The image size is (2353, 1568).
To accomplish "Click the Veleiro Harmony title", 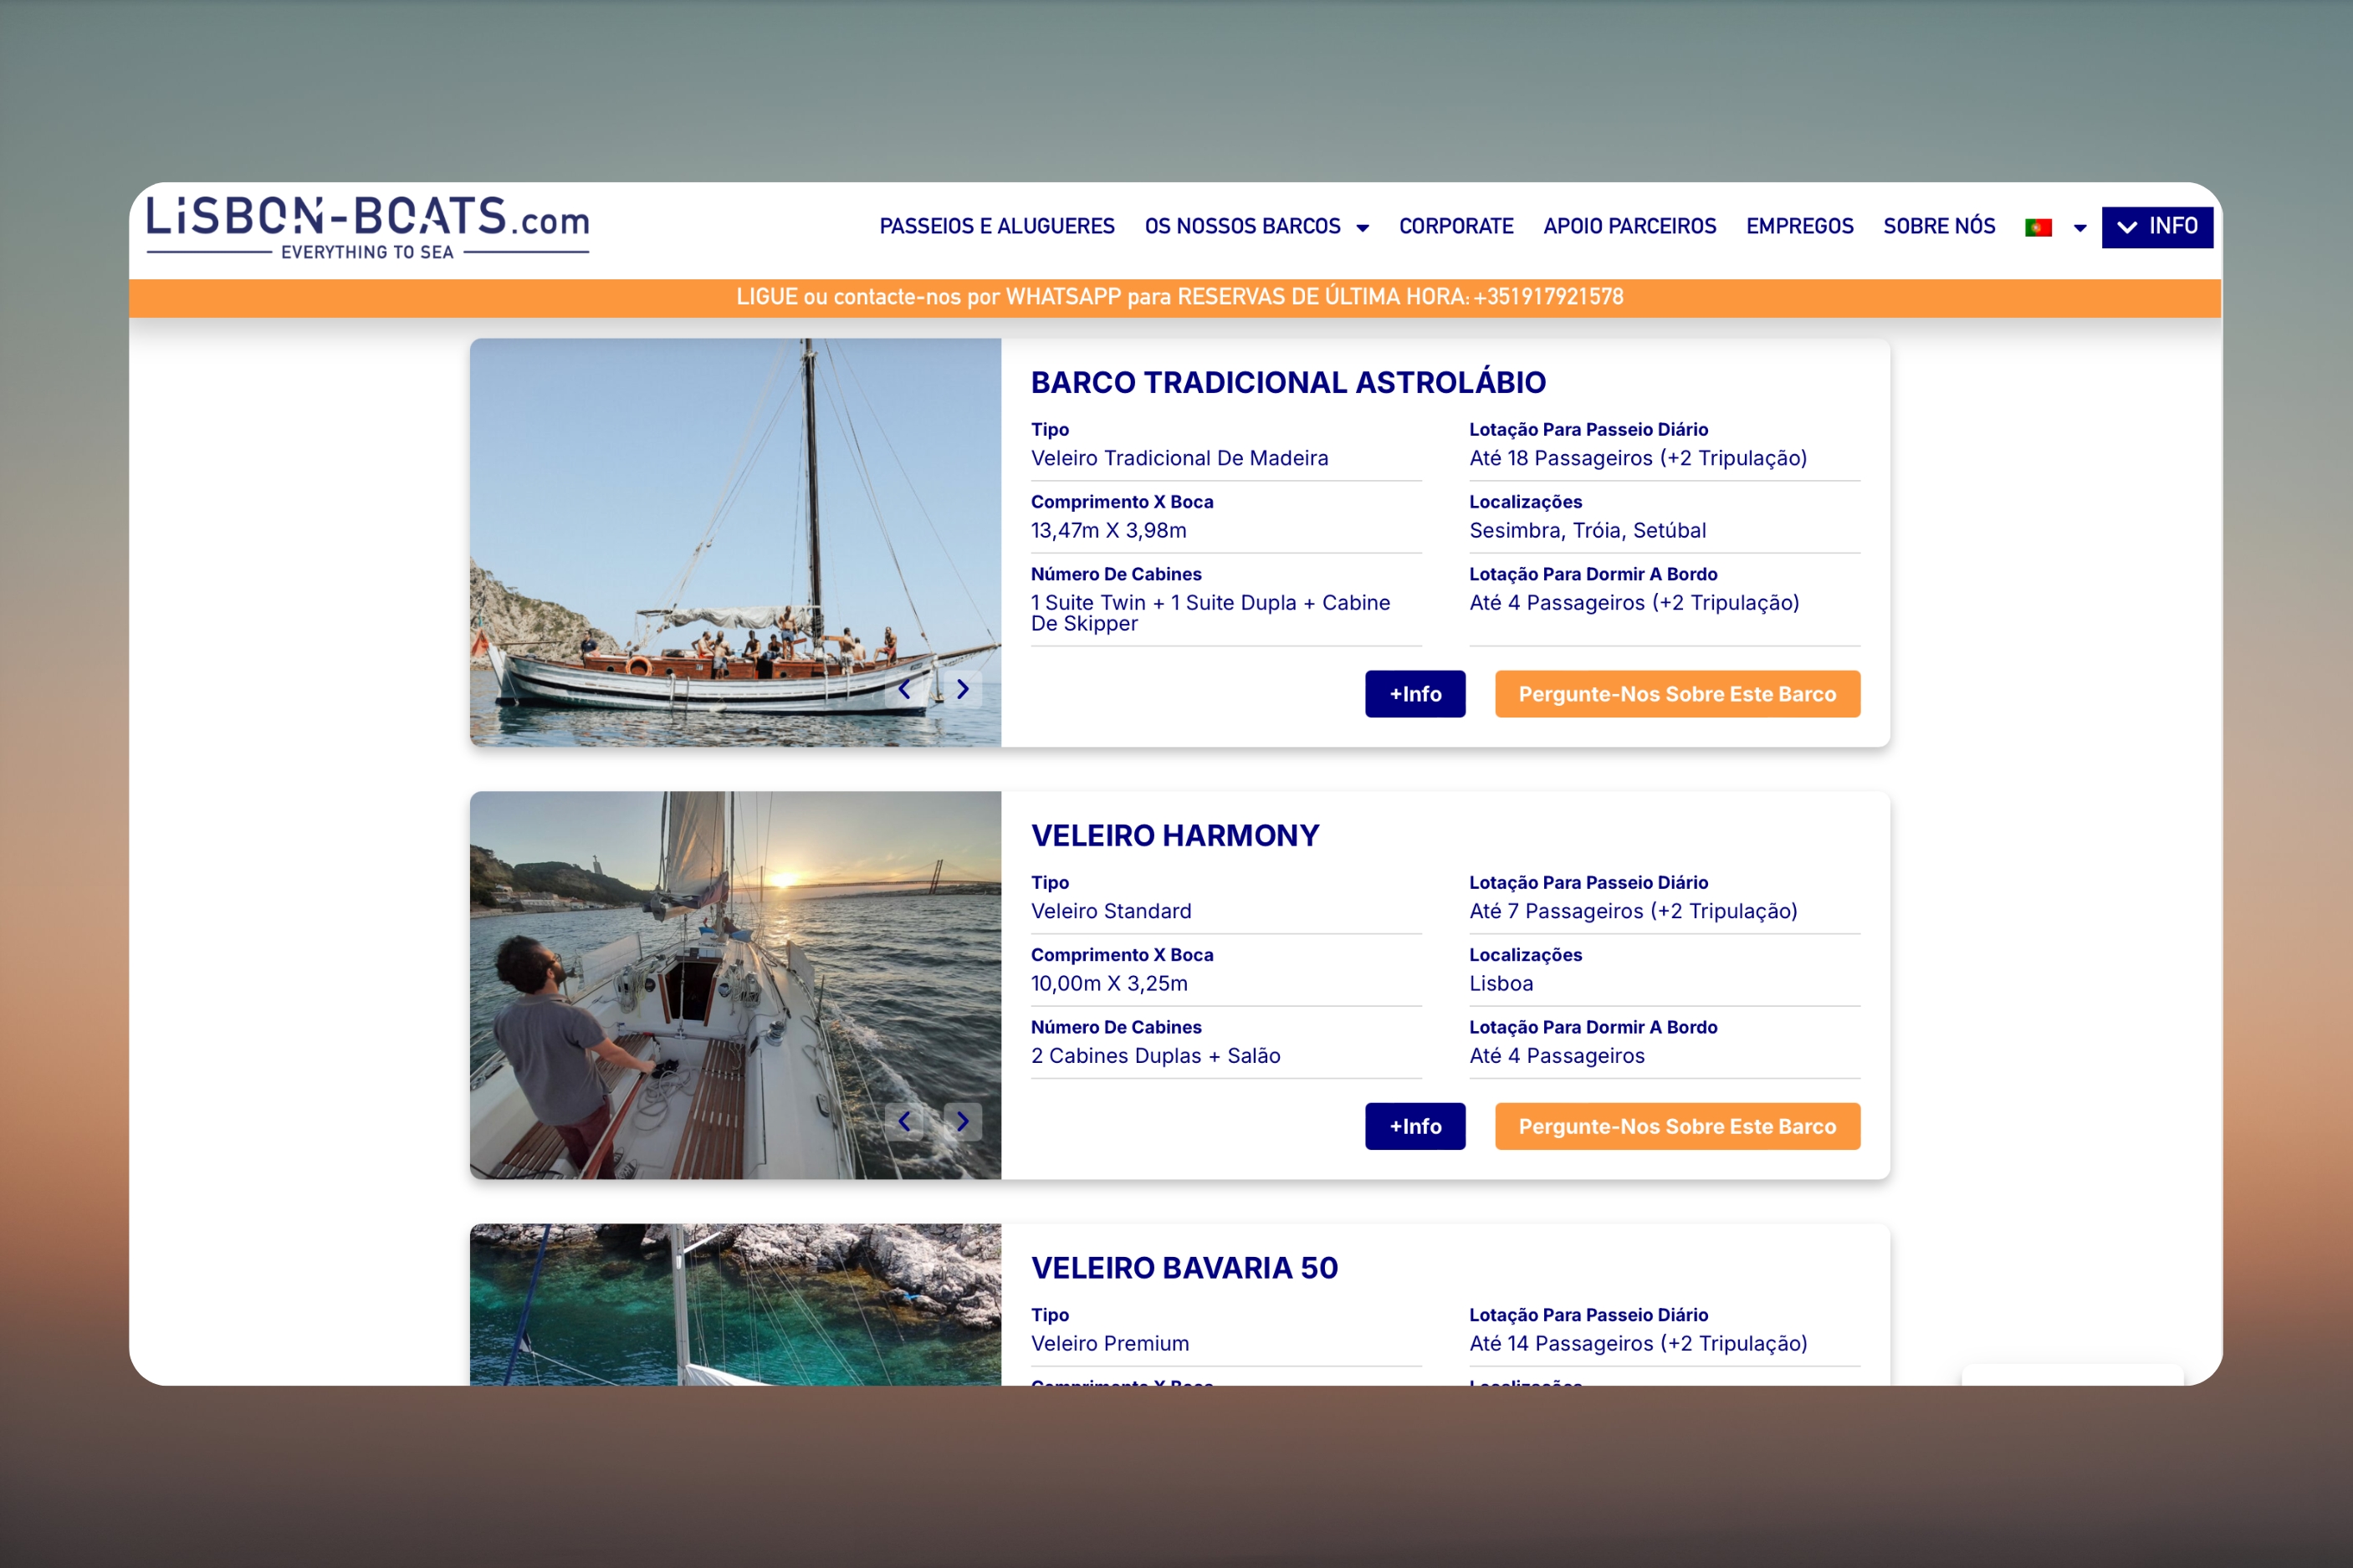I will (x=1175, y=835).
